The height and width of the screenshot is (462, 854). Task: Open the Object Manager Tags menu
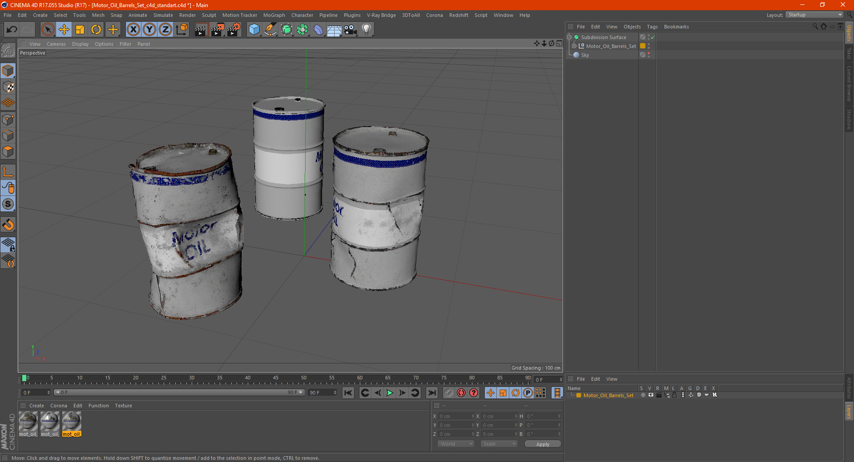coord(652,27)
